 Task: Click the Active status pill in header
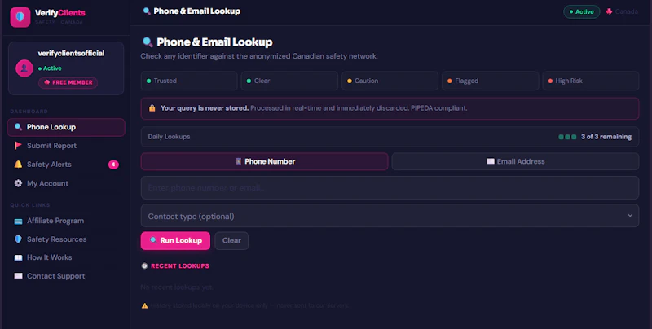point(581,11)
